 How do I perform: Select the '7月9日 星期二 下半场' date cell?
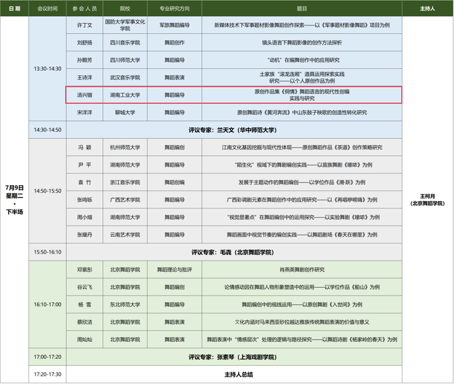click(x=14, y=199)
